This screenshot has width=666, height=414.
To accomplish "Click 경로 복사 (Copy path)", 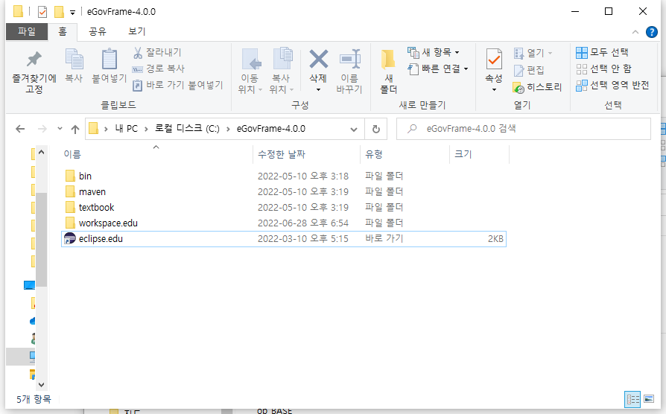I will pos(158,69).
